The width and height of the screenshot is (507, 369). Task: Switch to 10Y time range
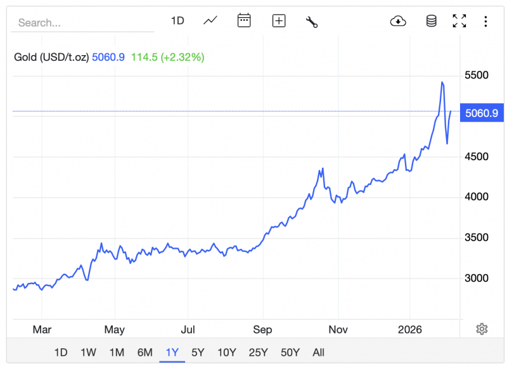tap(227, 353)
